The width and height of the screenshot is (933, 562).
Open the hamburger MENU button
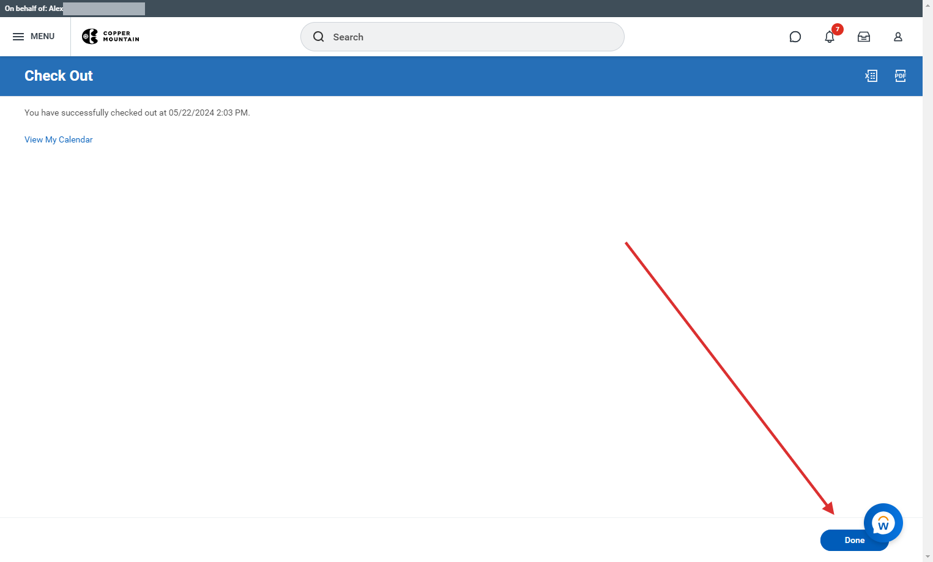click(34, 37)
